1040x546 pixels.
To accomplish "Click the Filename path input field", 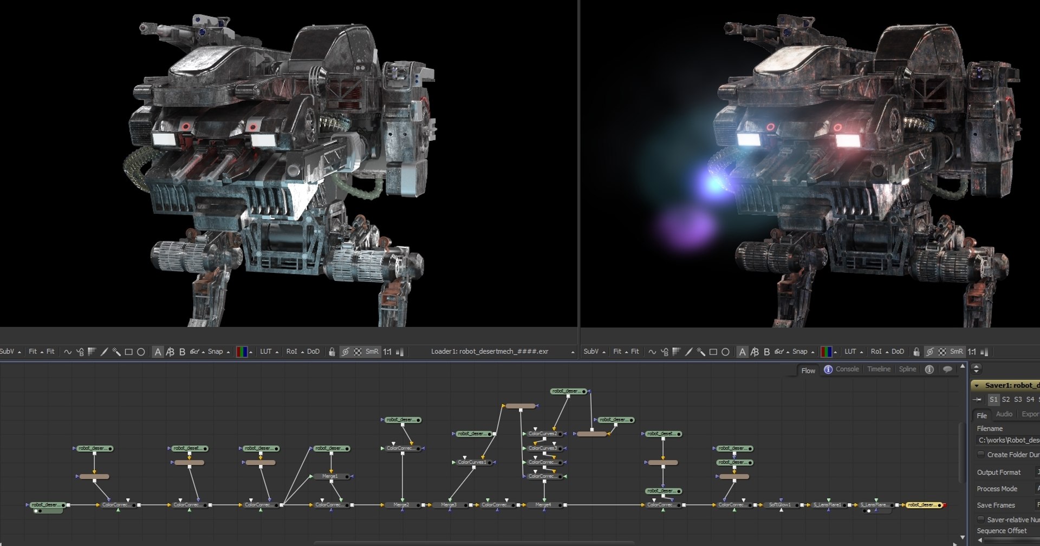I will [x=1007, y=440].
